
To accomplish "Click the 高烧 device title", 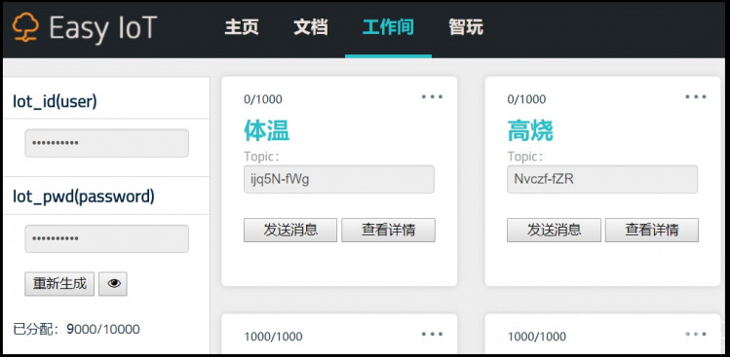I will [x=530, y=130].
